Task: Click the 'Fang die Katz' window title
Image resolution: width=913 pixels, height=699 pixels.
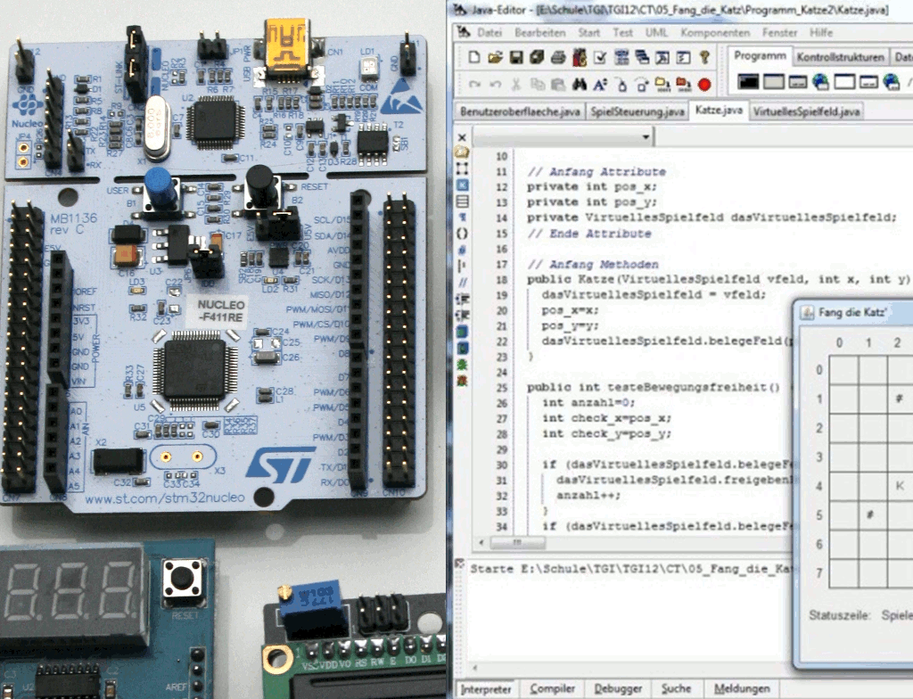Action: point(851,312)
